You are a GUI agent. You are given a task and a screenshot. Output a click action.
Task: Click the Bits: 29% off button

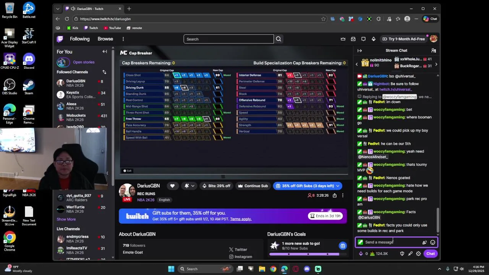point(216,186)
